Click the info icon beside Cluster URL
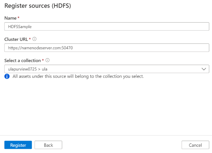The image size is (212, 153). pos(35,39)
